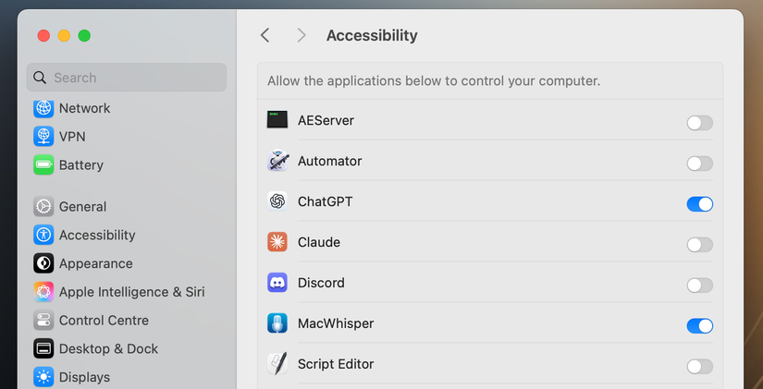Go back with the left chevron
Image resolution: width=763 pixels, height=389 pixels.
(265, 35)
